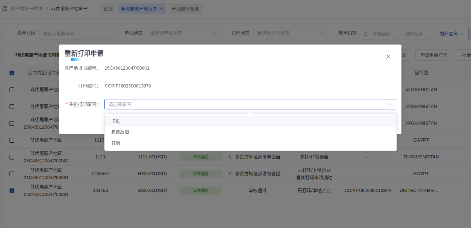This screenshot has width=471, height=228.
Task: Focus the 发票号码 input field
Action: pos(76,34)
